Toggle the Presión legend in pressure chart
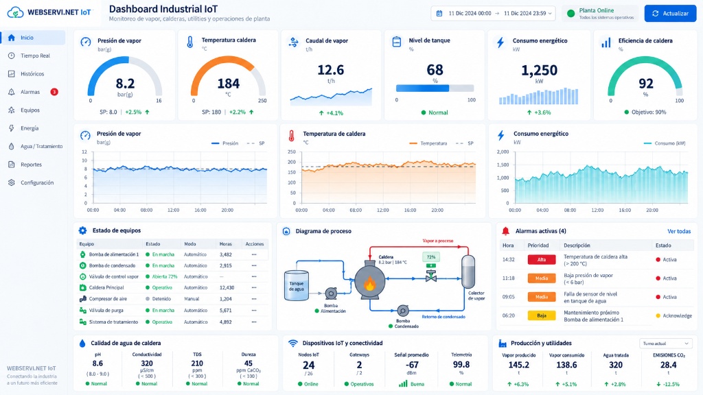 225,143
